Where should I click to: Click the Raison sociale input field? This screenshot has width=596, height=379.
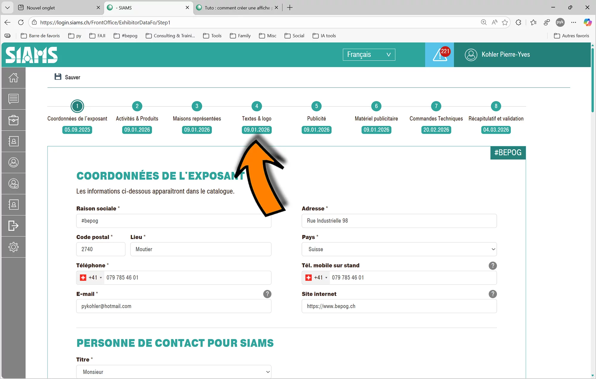(x=174, y=221)
